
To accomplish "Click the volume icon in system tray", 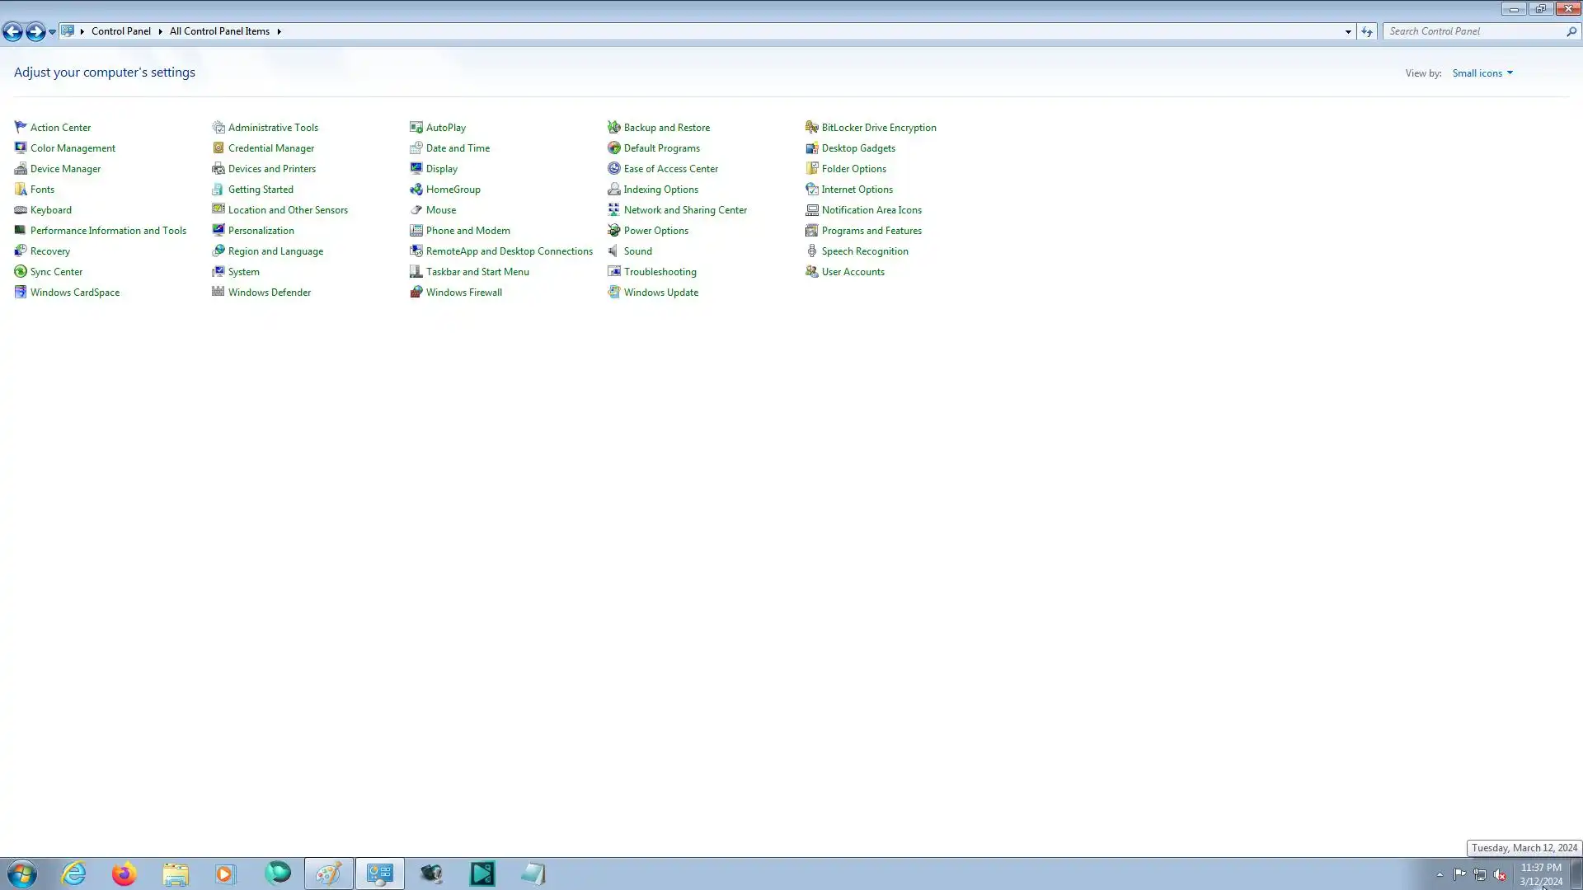I will pyautogui.click(x=1500, y=875).
